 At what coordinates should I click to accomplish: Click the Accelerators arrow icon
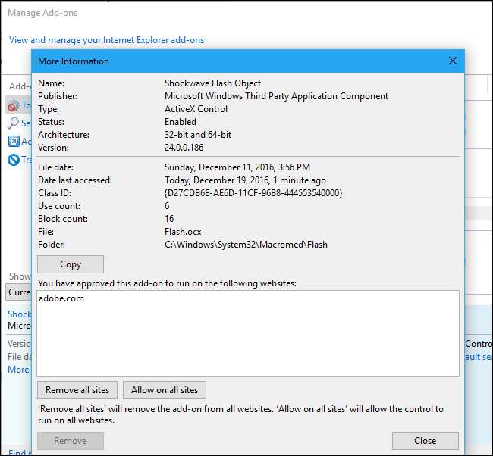[14, 142]
